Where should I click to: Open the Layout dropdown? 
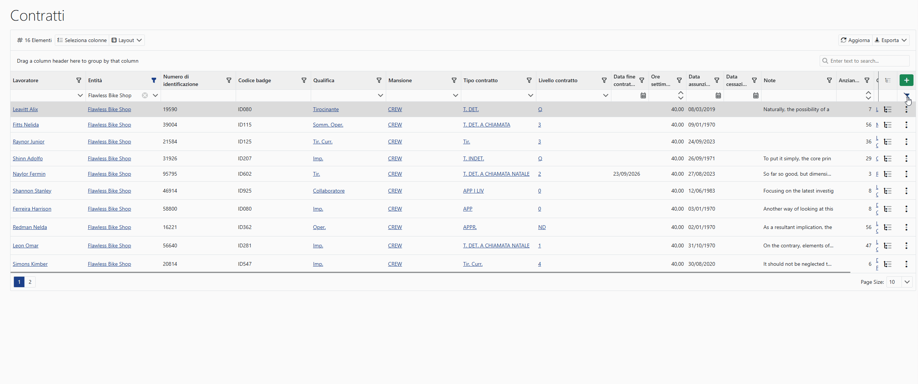(x=127, y=40)
